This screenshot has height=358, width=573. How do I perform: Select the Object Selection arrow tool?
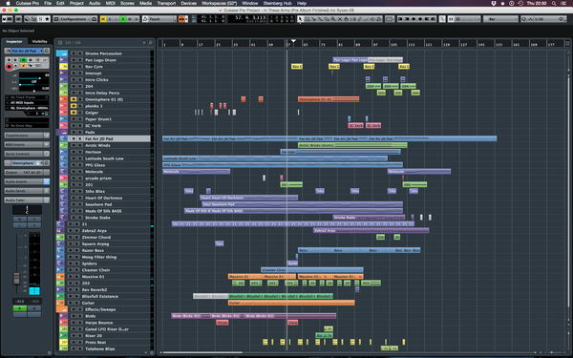point(300,19)
